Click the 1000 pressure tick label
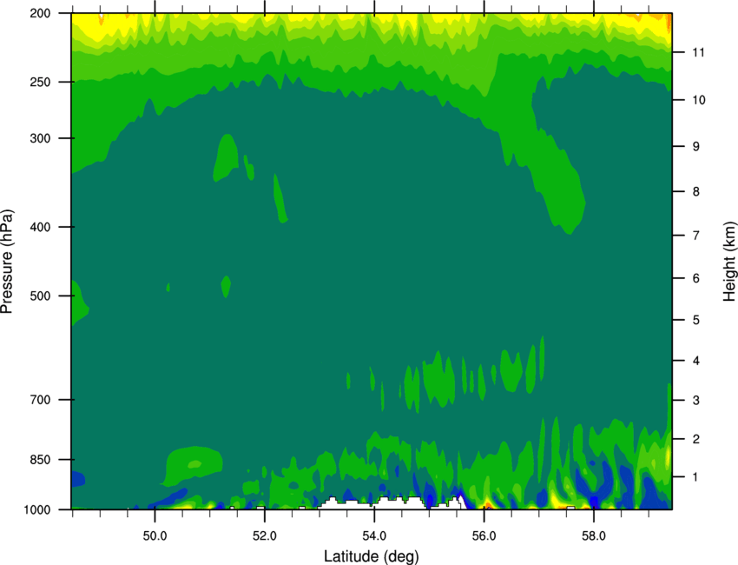Image resolution: width=738 pixels, height=565 pixels. (x=37, y=510)
